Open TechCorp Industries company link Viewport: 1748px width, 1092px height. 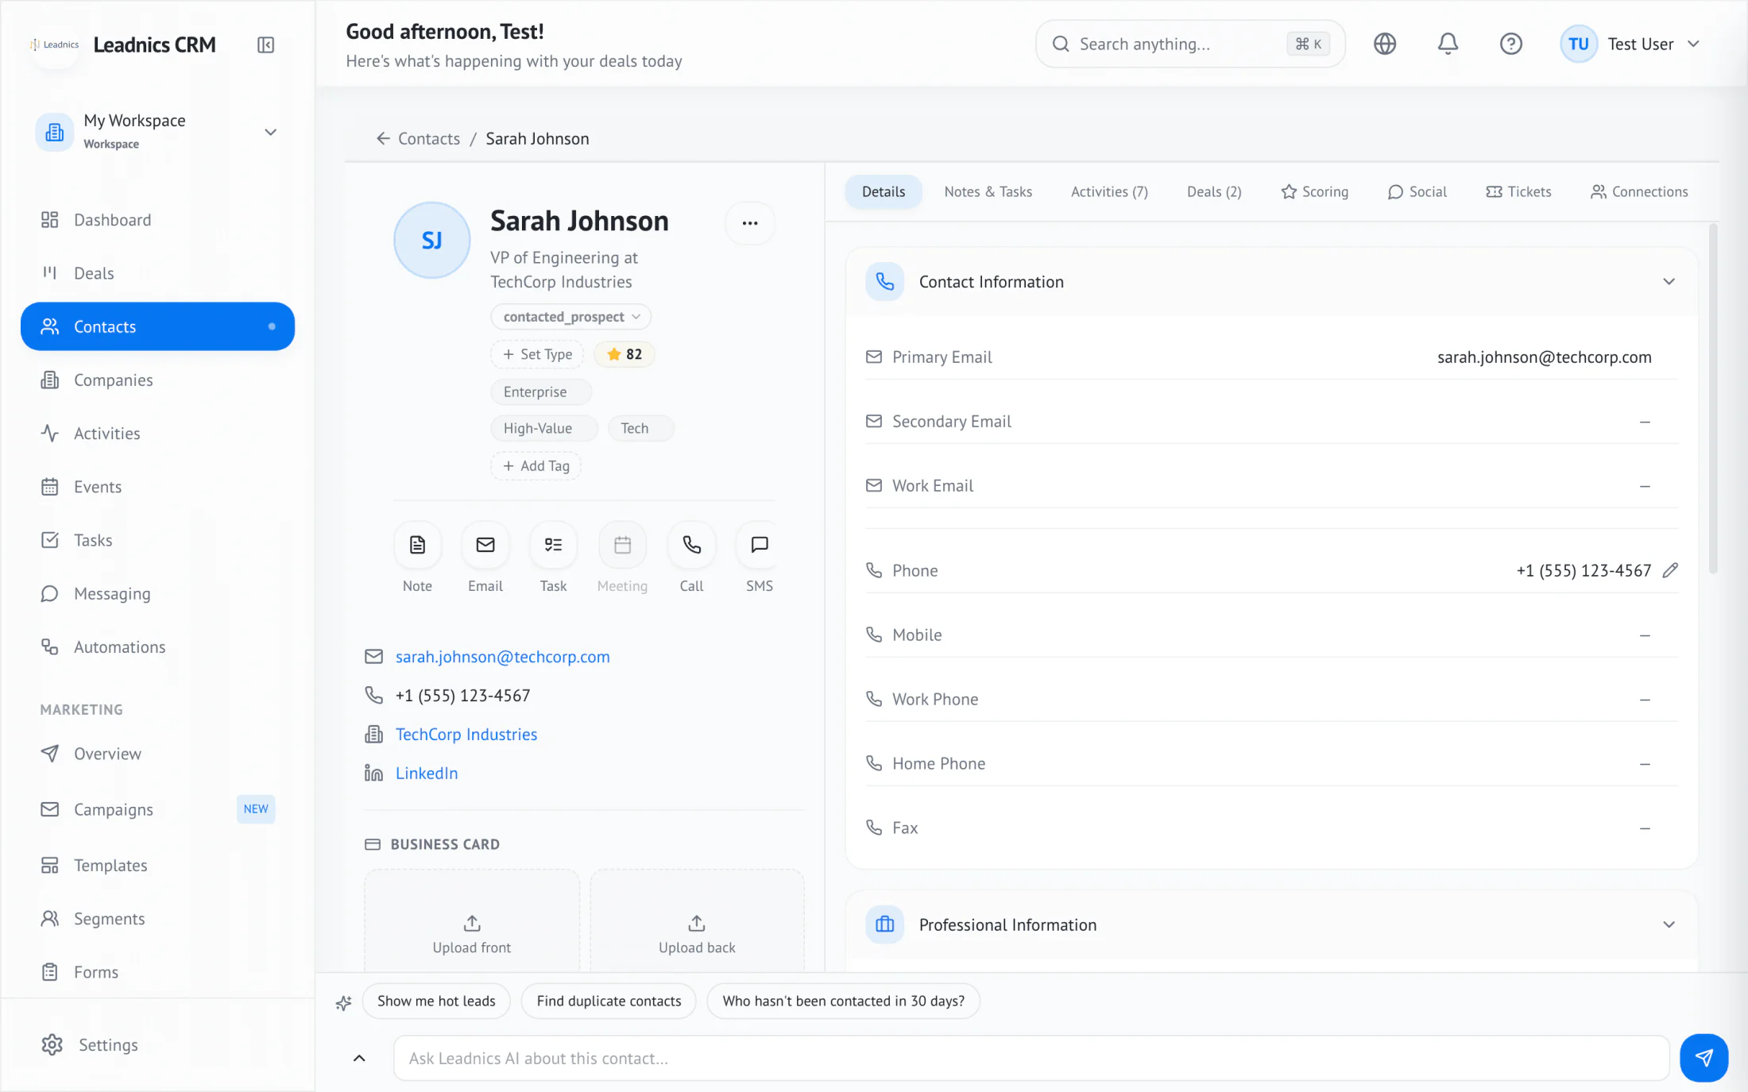pyautogui.click(x=466, y=735)
